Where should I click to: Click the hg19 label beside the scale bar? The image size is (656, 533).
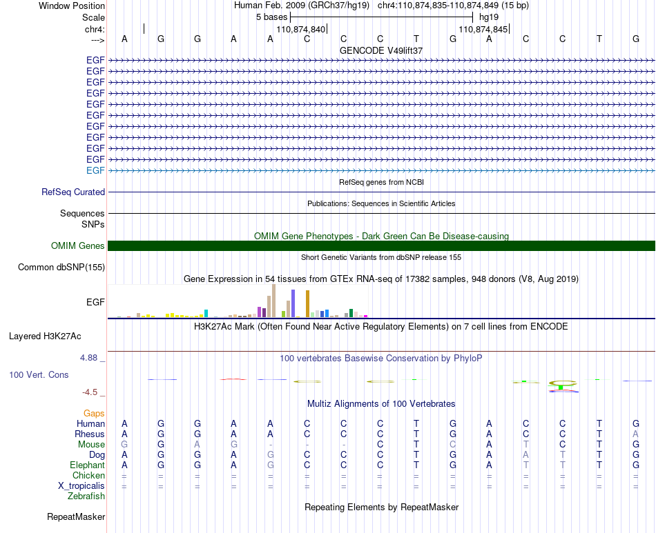coord(489,17)
